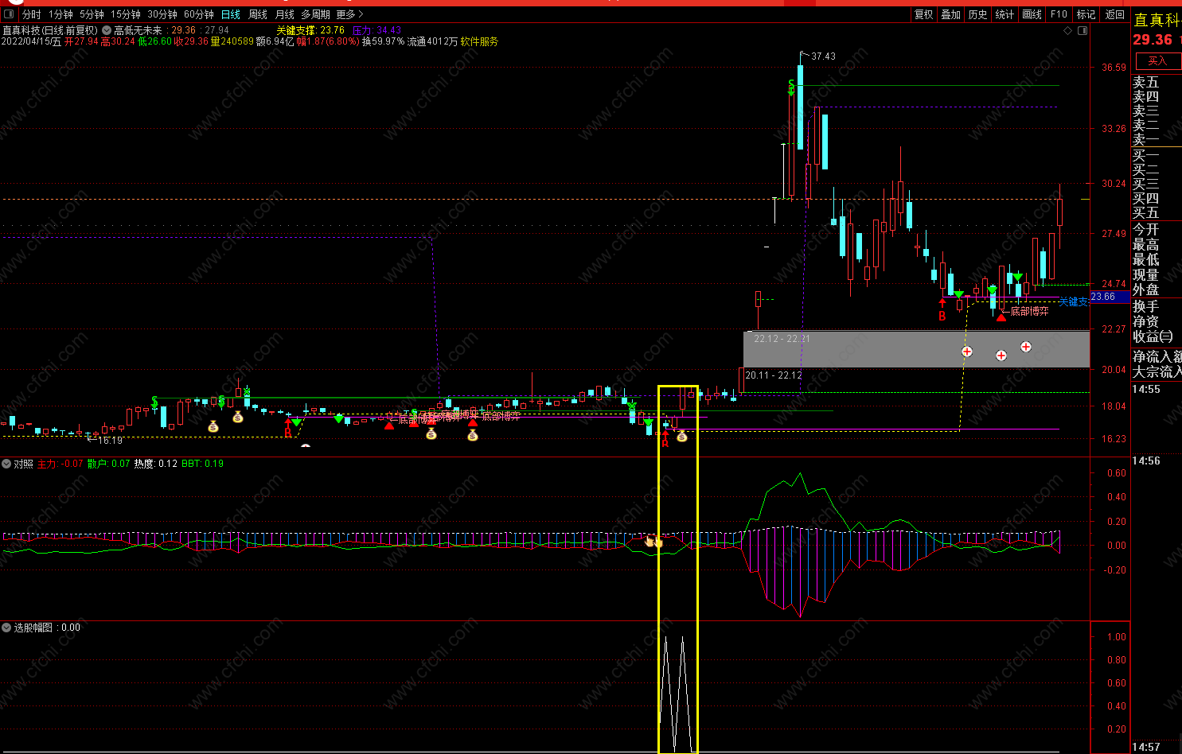Click the 复权 toolbar button
The image size is (1182, 754).
(x=923, y=14)
